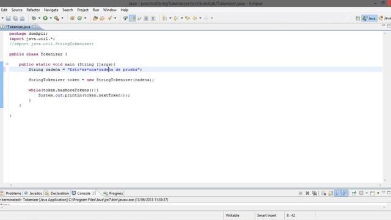Click the Search flashlight toolbar icon

pyautogui.click(x=110, y=18)
